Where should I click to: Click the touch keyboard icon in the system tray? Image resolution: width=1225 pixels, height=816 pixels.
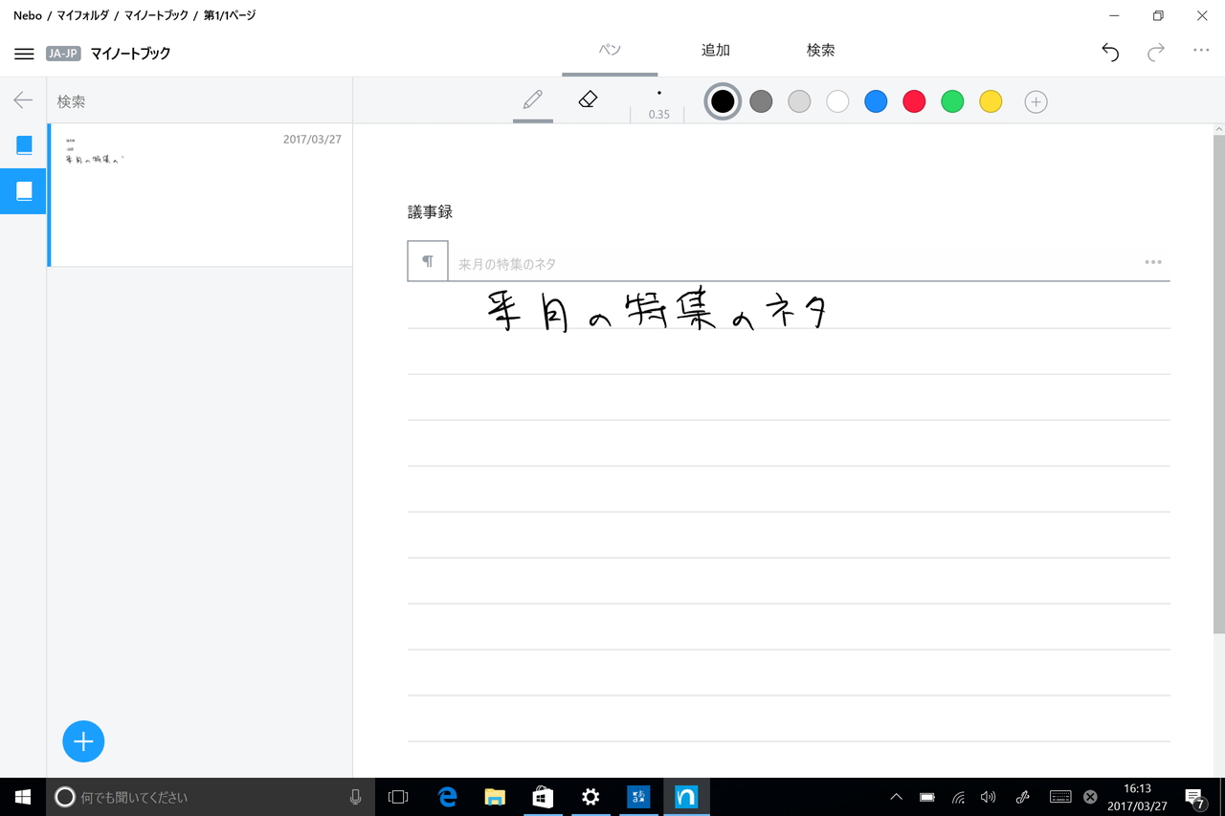(1060, 796)
